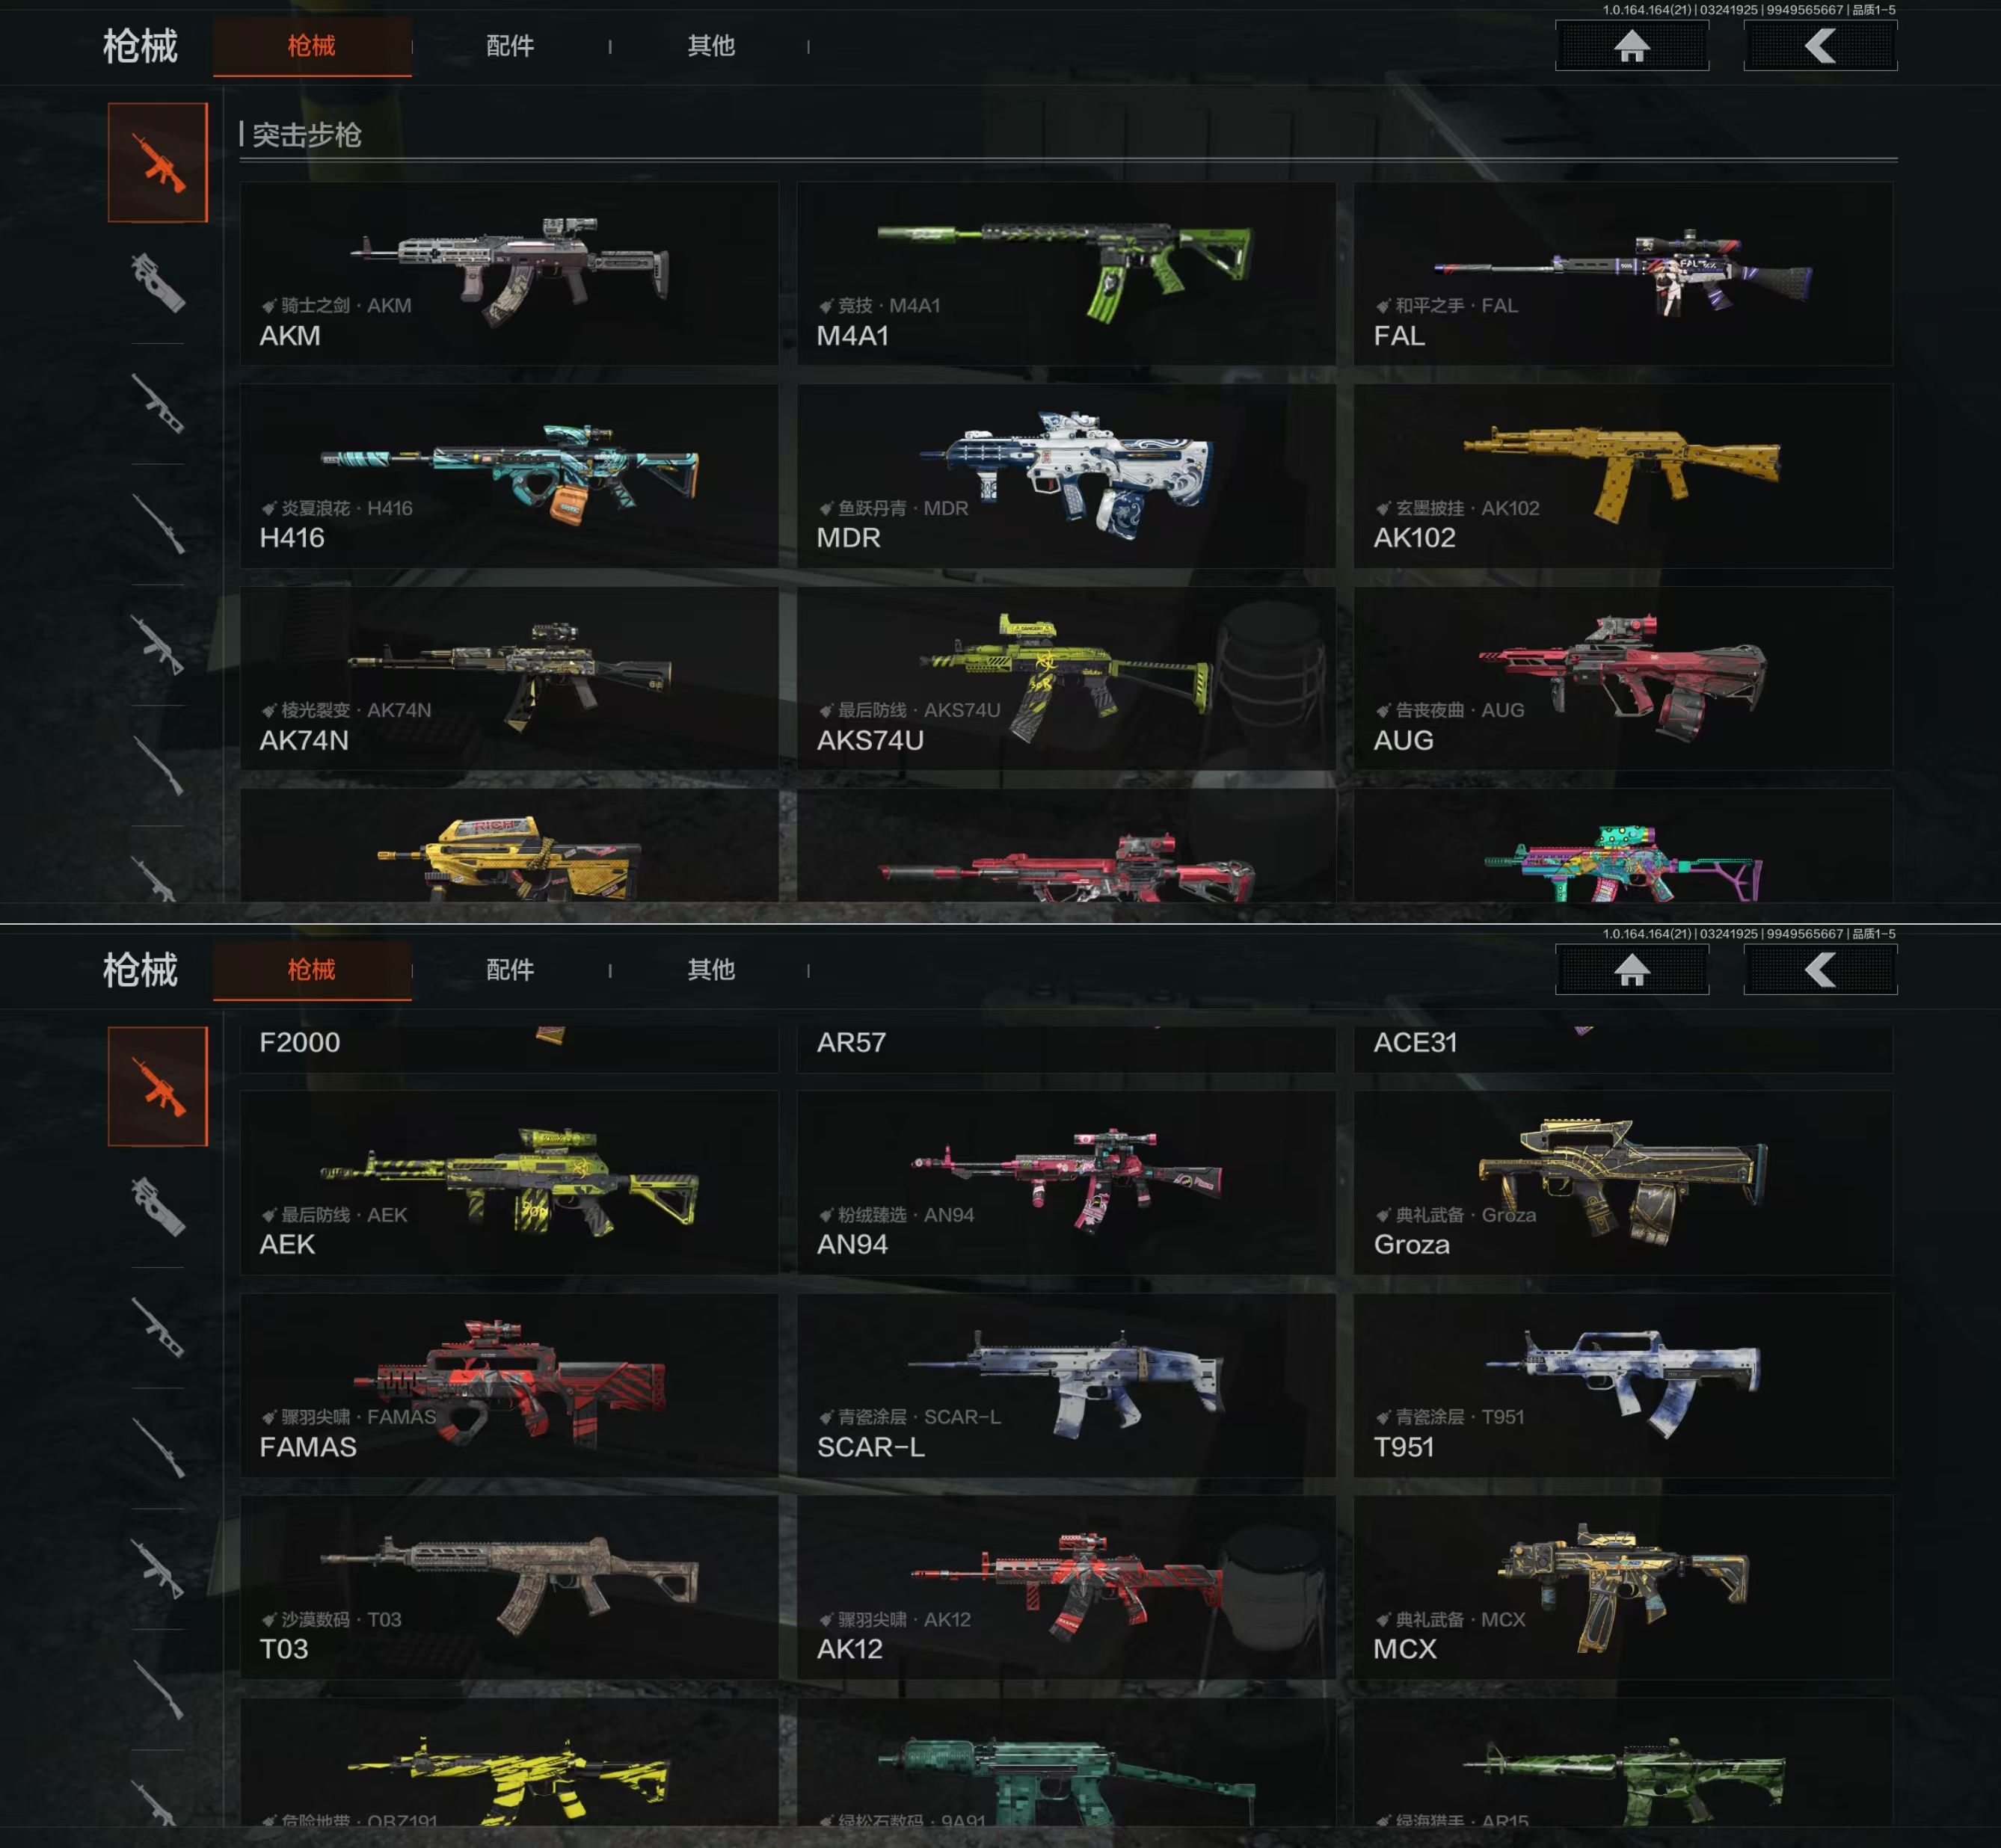Select the golden AK102 weapon card
The height and width of the screenshot is (1848, 2001).
(x=1623, y=476)
